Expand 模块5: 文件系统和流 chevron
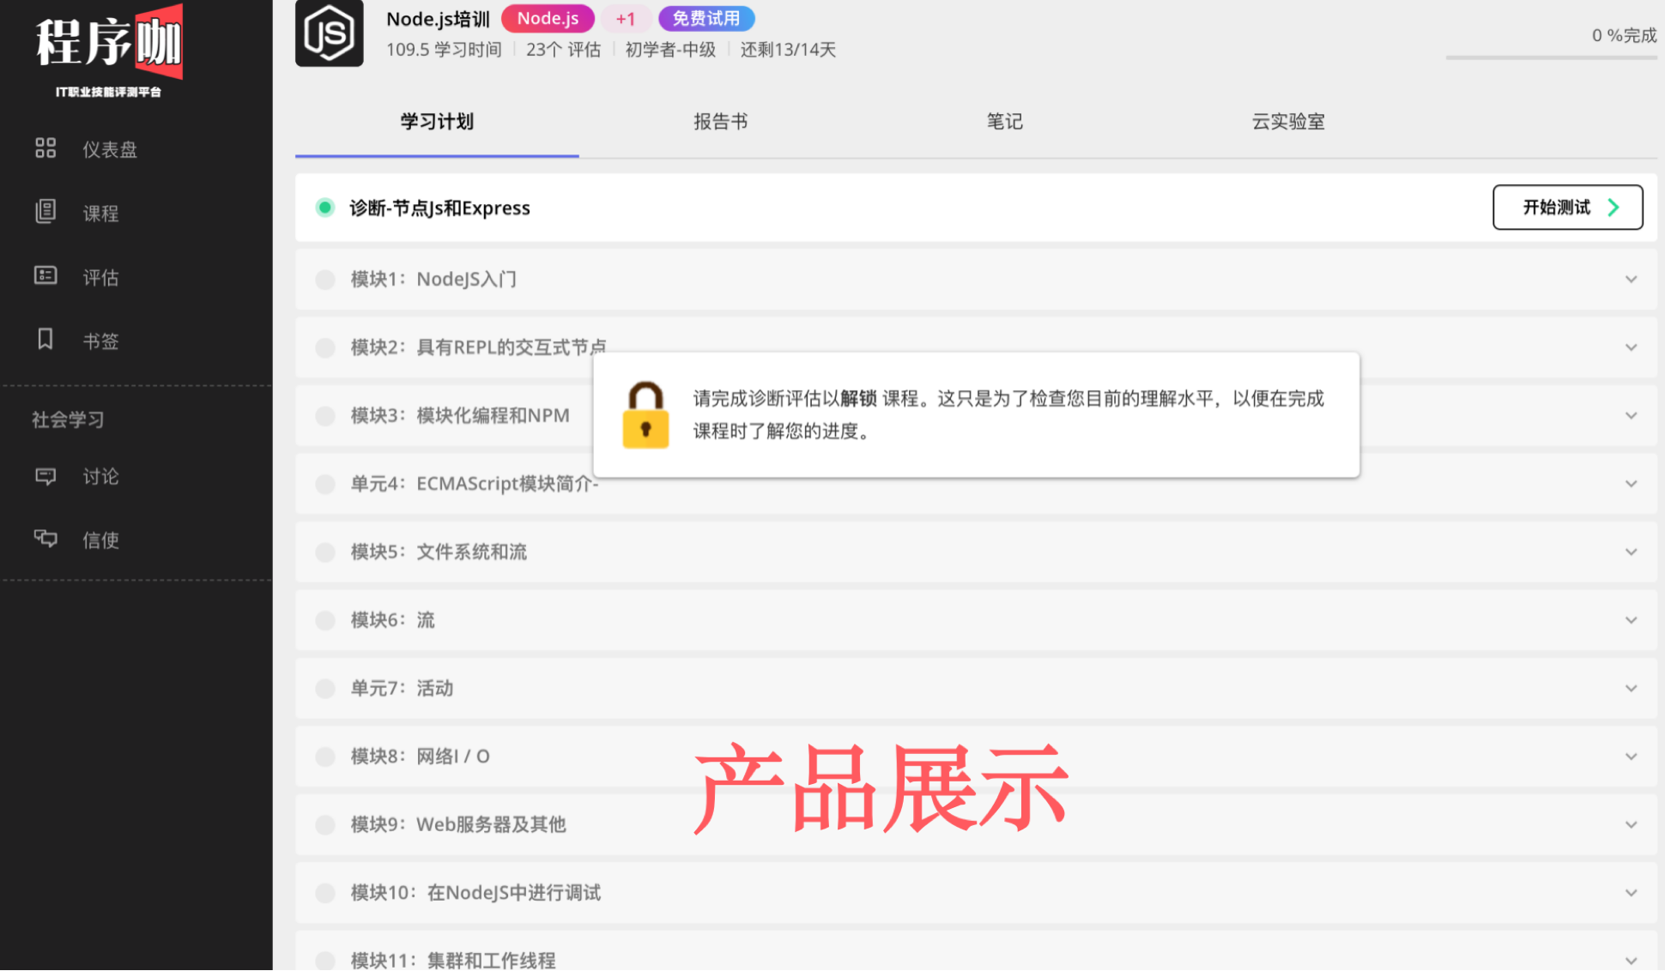 (1630, 552)
